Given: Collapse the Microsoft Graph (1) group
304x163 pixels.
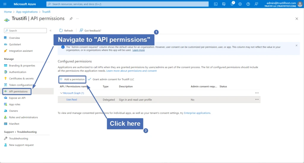Looking at the screenshot, I should pos(61,93).
